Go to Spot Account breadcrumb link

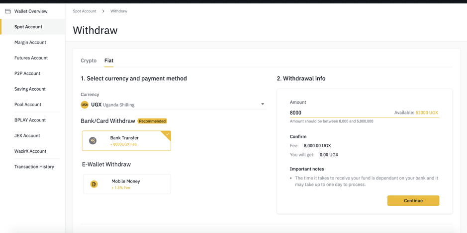tap(85, 11)
